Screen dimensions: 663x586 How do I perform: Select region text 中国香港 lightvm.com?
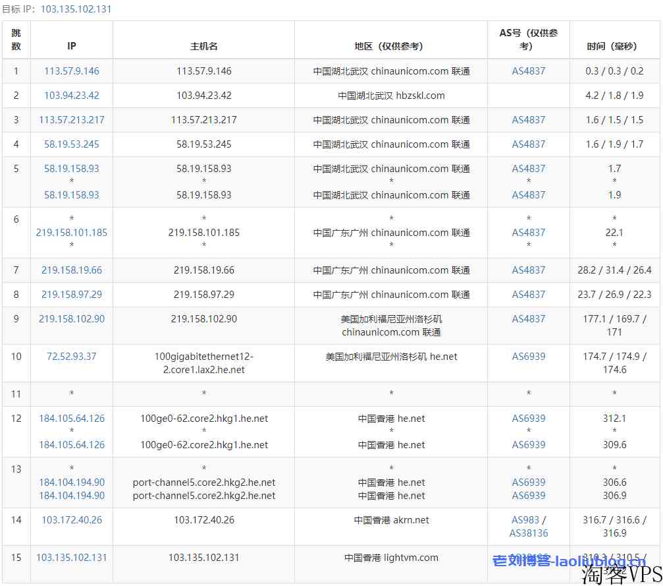tap(391, 558)
